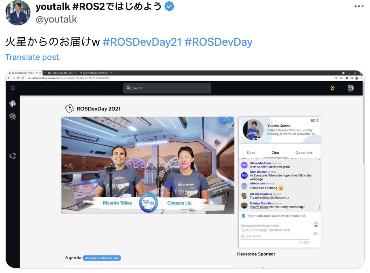
Task: Click the second sidebar course icon
Action: click(13, 116)
